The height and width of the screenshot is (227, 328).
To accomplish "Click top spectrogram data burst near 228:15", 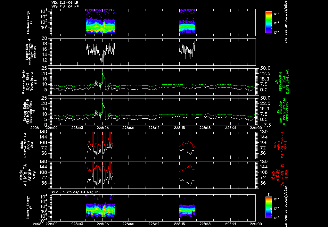I will click(187, 21).
